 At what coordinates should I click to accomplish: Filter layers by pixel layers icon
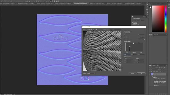[156, 68]
